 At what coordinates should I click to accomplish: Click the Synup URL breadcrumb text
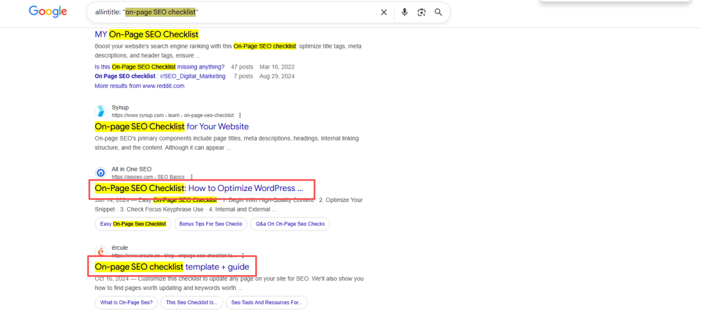coord(173,115)
